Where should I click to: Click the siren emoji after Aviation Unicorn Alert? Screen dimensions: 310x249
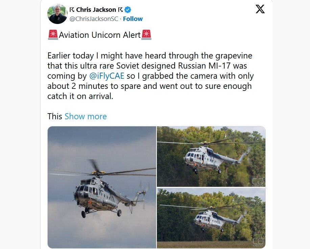(x=146, y=35)
